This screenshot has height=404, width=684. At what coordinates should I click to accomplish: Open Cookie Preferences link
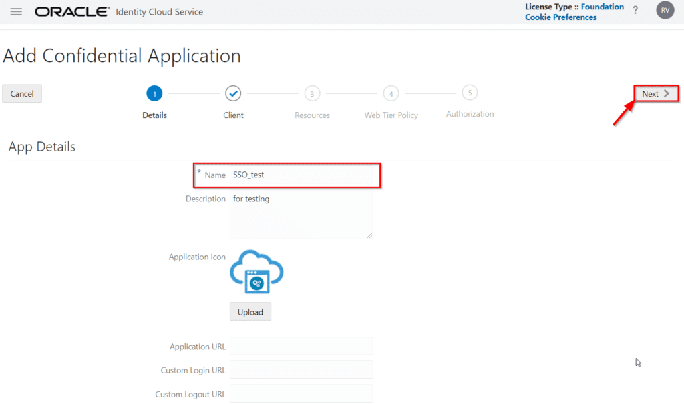pos(560,17)
